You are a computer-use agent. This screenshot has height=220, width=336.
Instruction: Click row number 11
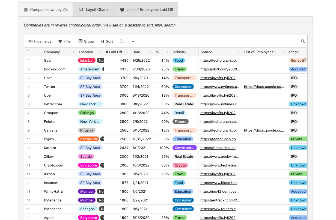[29, 148]
